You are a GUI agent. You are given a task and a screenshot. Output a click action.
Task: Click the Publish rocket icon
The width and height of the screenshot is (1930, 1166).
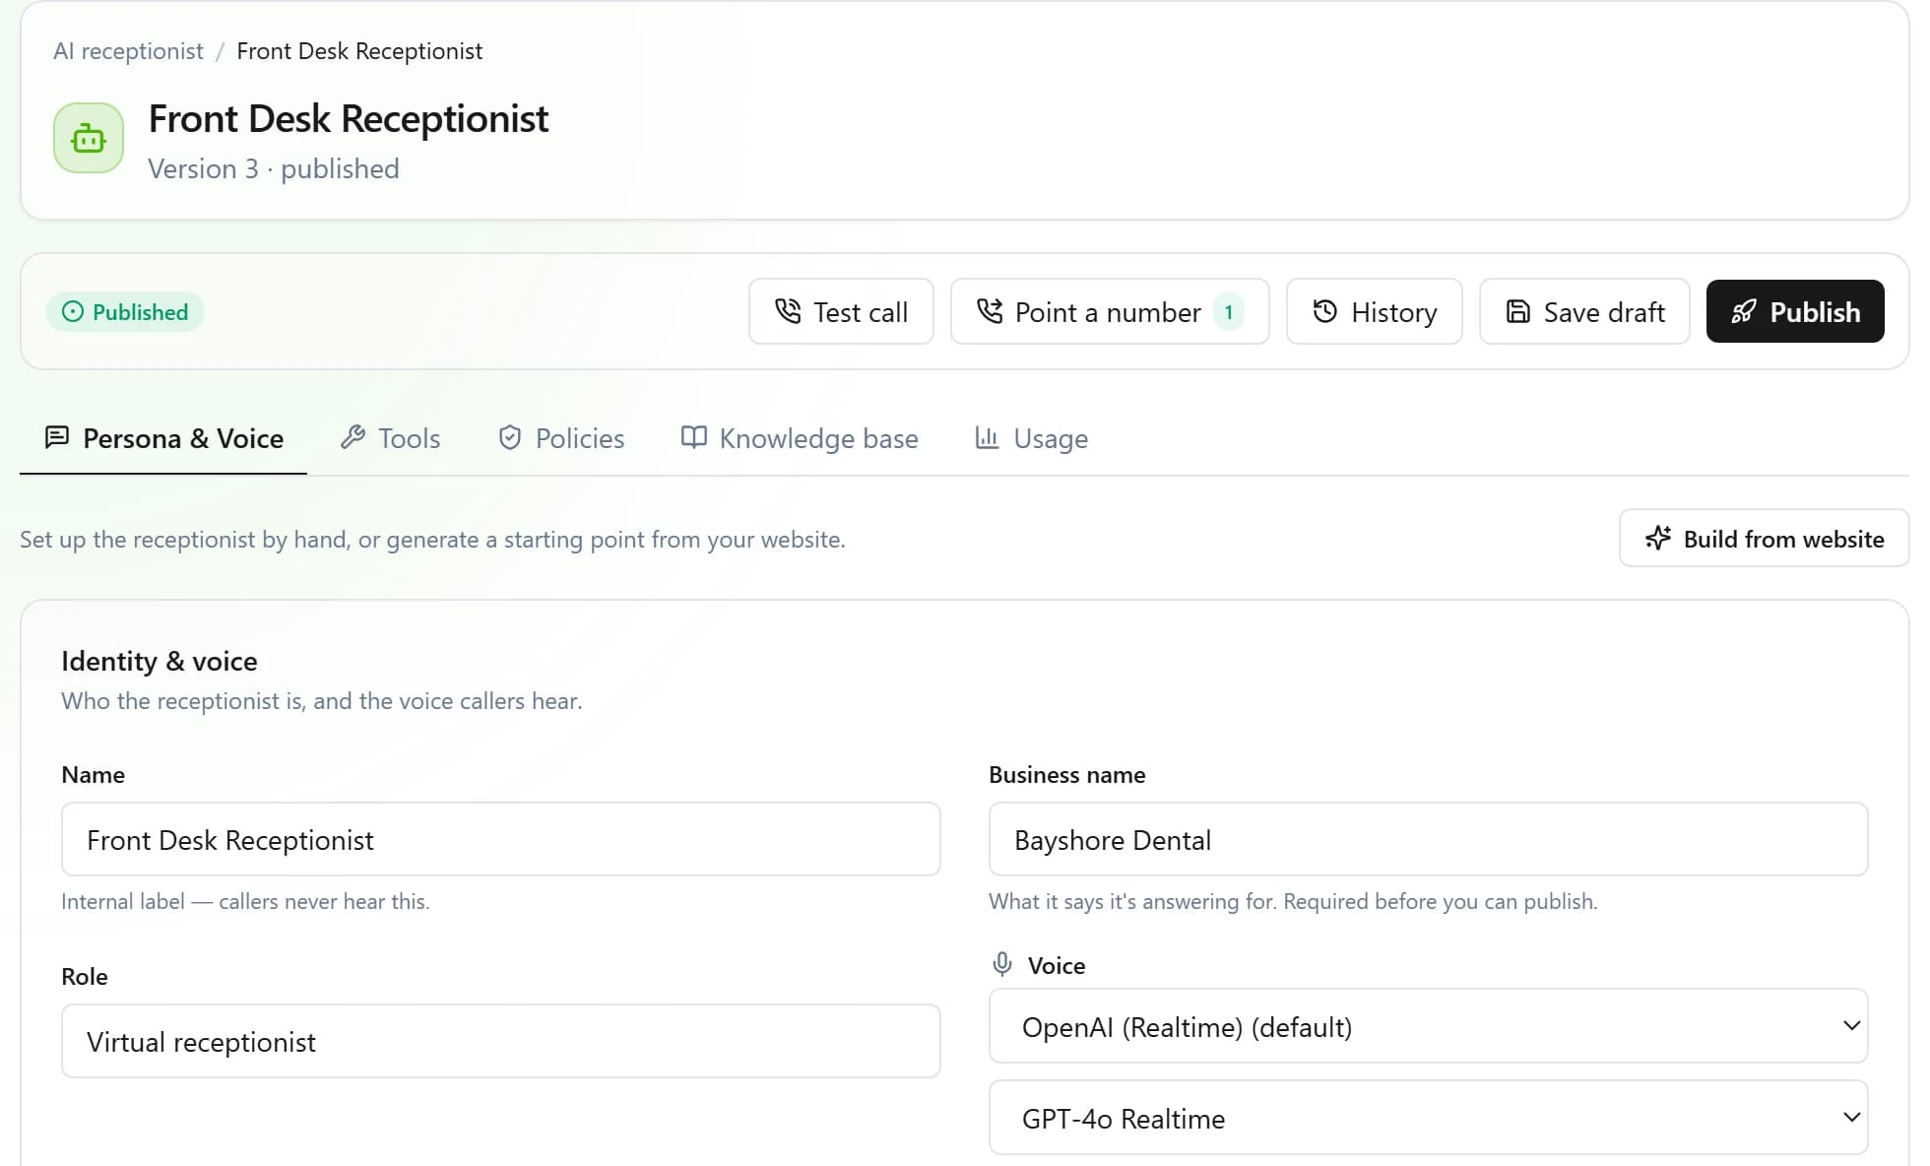[1744, 311]
